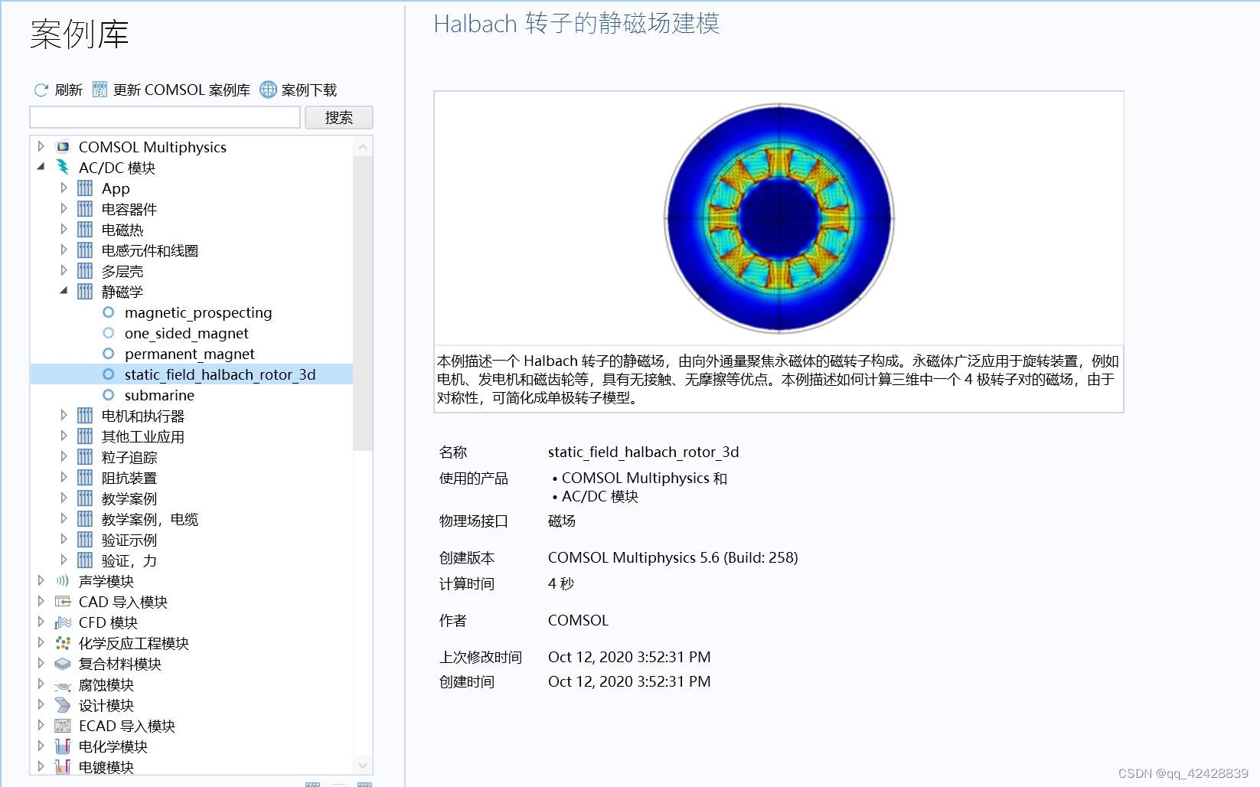
Task: Click the ECAD 导入模块 icon
Action: pyautogui.click(x=63, y=726)
